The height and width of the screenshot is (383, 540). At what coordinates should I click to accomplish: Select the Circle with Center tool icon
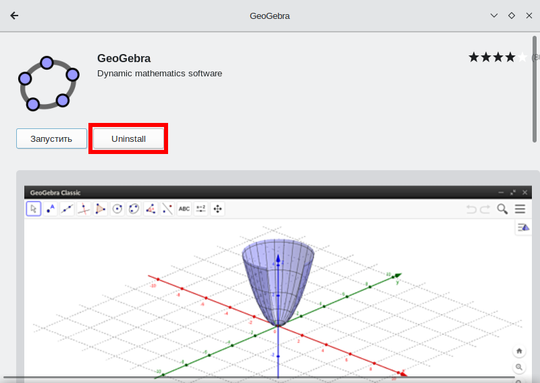point(117,209)
